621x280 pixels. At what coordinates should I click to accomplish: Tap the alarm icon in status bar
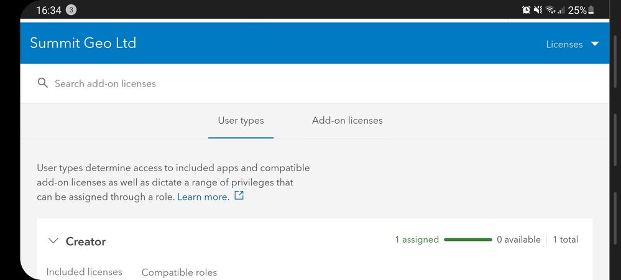pyautogui.click(x=526, y=10)
